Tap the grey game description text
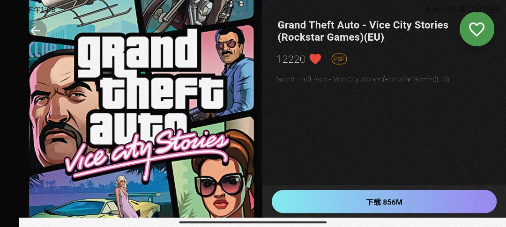The width and height of the screenshot is (506, 227). click(363, 79)
